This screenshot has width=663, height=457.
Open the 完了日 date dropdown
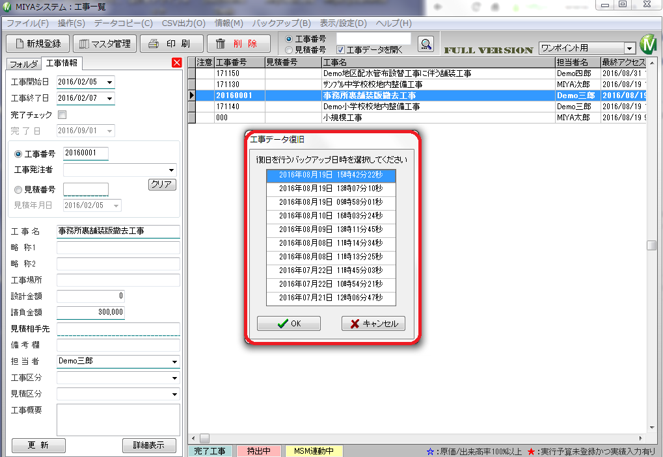click(109, 131)
